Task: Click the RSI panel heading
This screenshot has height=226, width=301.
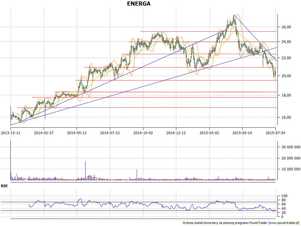Action: click(4, 186)
